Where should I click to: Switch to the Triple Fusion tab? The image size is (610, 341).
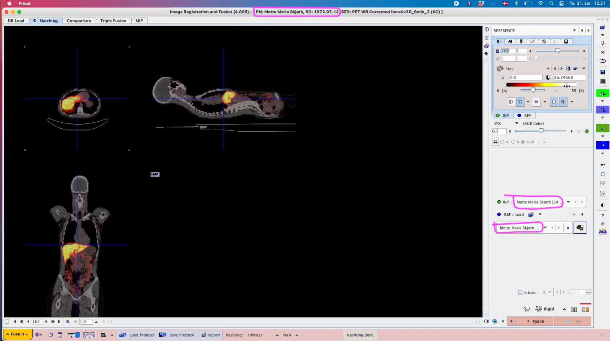(114, 21)
